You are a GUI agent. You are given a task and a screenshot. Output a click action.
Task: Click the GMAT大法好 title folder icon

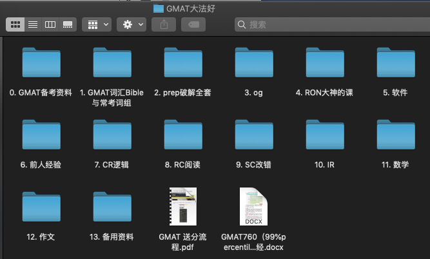[x=159, y=9]
